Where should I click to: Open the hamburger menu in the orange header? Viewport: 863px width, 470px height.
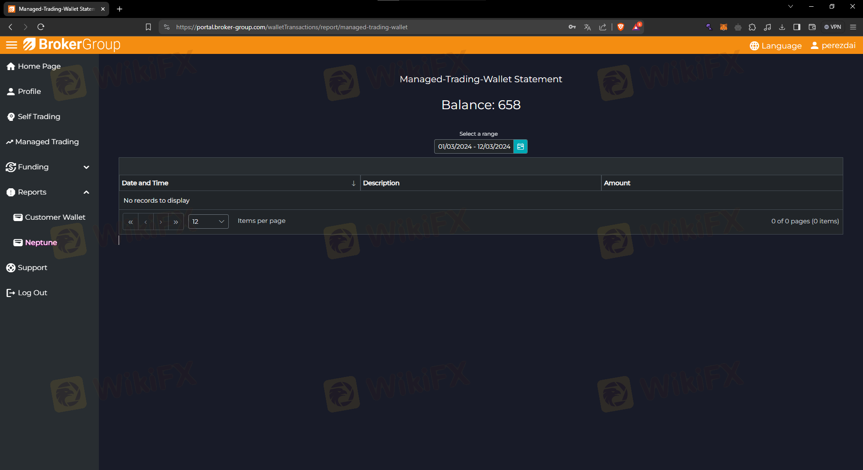click(x=12, y=45)
